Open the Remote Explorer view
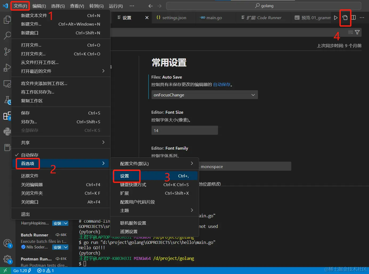Viewport: 369px width, 274px height. (x=7, y=84)
